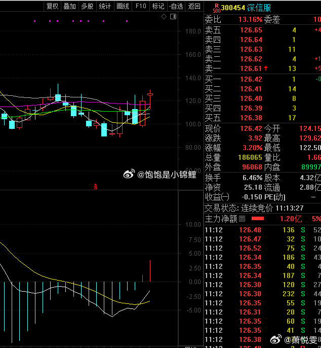This screenshot has height=348, width=321.
Task: Click the tallest red MACD histogram bar
Action: pyautogui.click(x=150, y=271)
